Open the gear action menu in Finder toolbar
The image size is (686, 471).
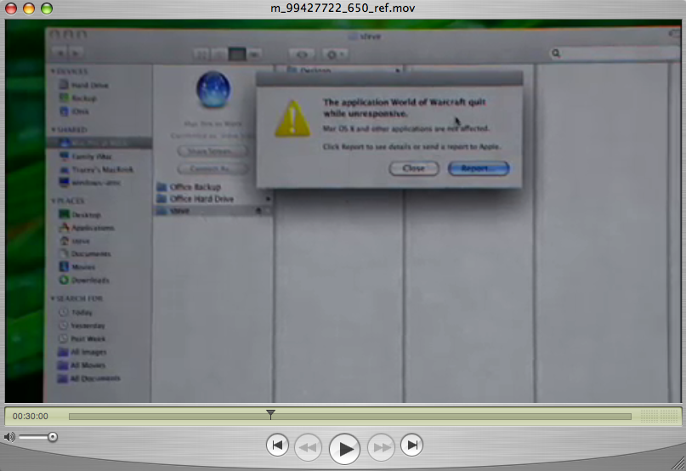point(335,54)
